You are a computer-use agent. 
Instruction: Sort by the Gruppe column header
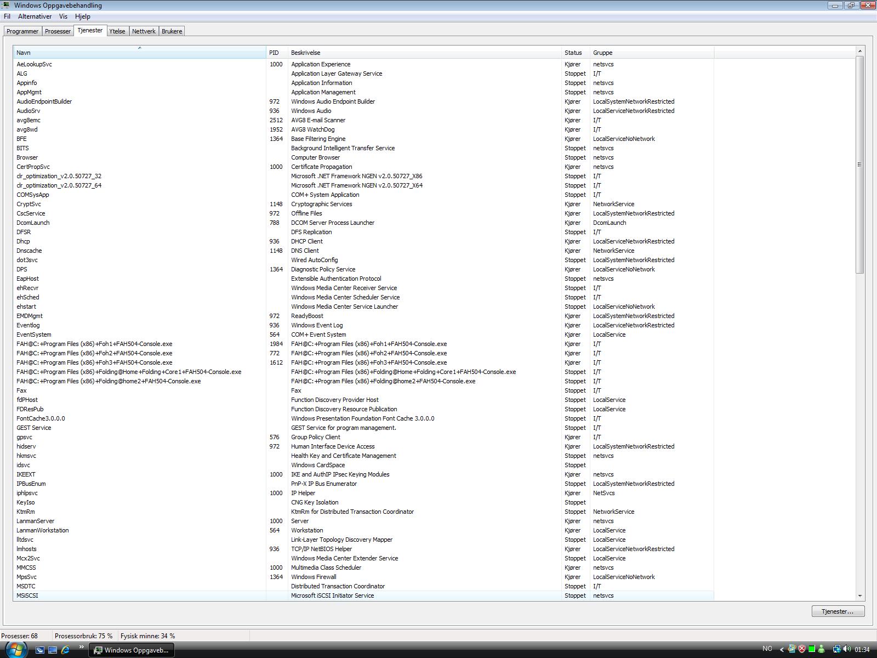click(x=652, y=53)
